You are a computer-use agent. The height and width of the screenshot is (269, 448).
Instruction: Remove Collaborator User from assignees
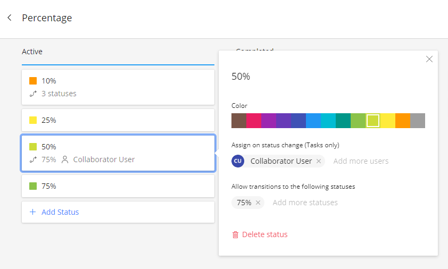click(x=319, y=161)
